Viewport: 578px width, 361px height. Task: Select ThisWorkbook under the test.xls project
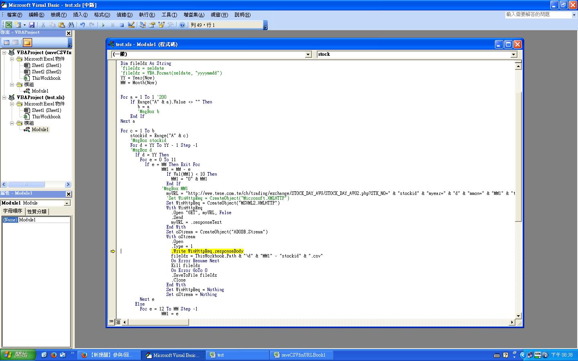click(46, 117)
